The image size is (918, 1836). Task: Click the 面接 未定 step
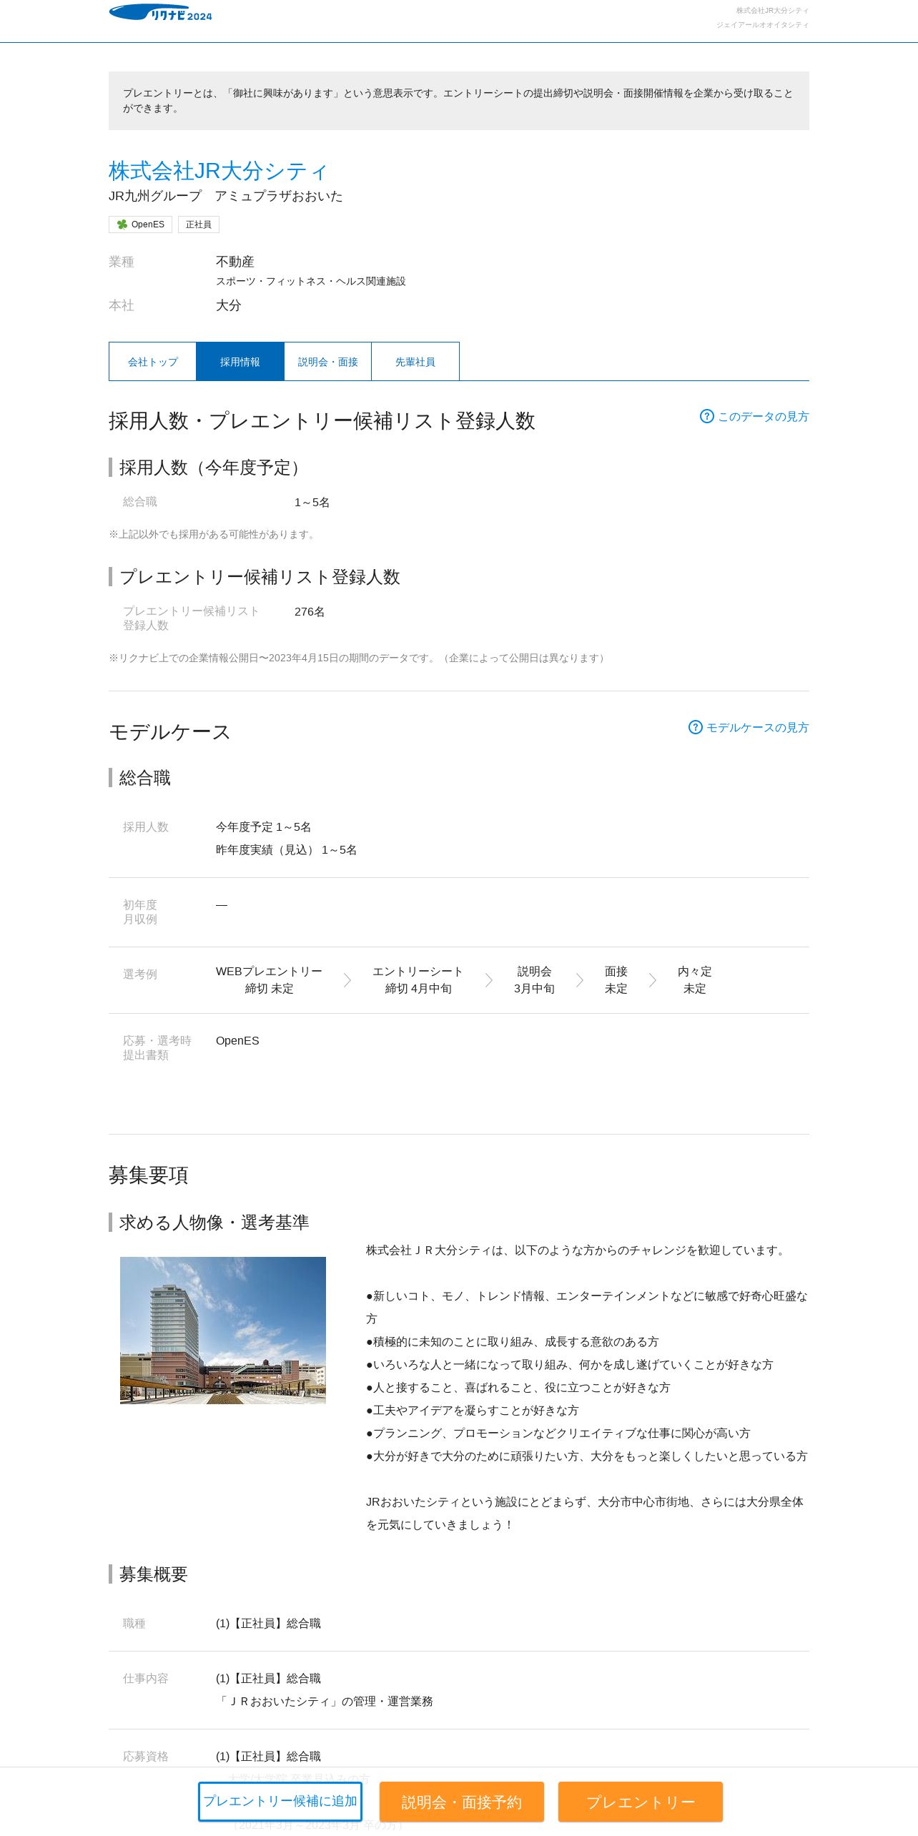click(616, 980)
